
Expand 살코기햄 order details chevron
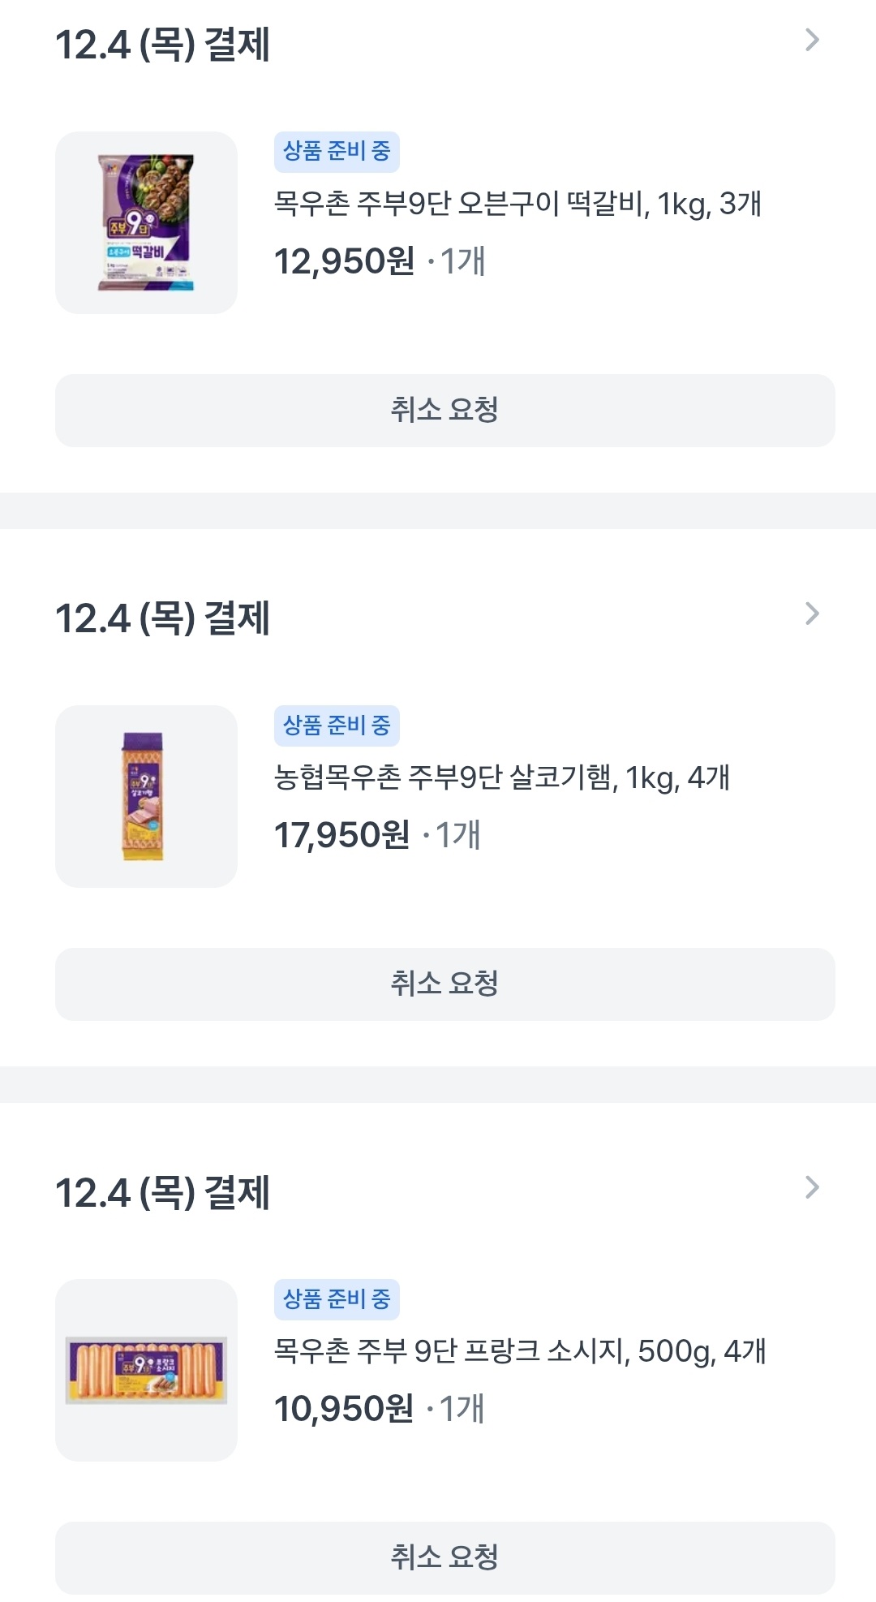click(812, 614)
